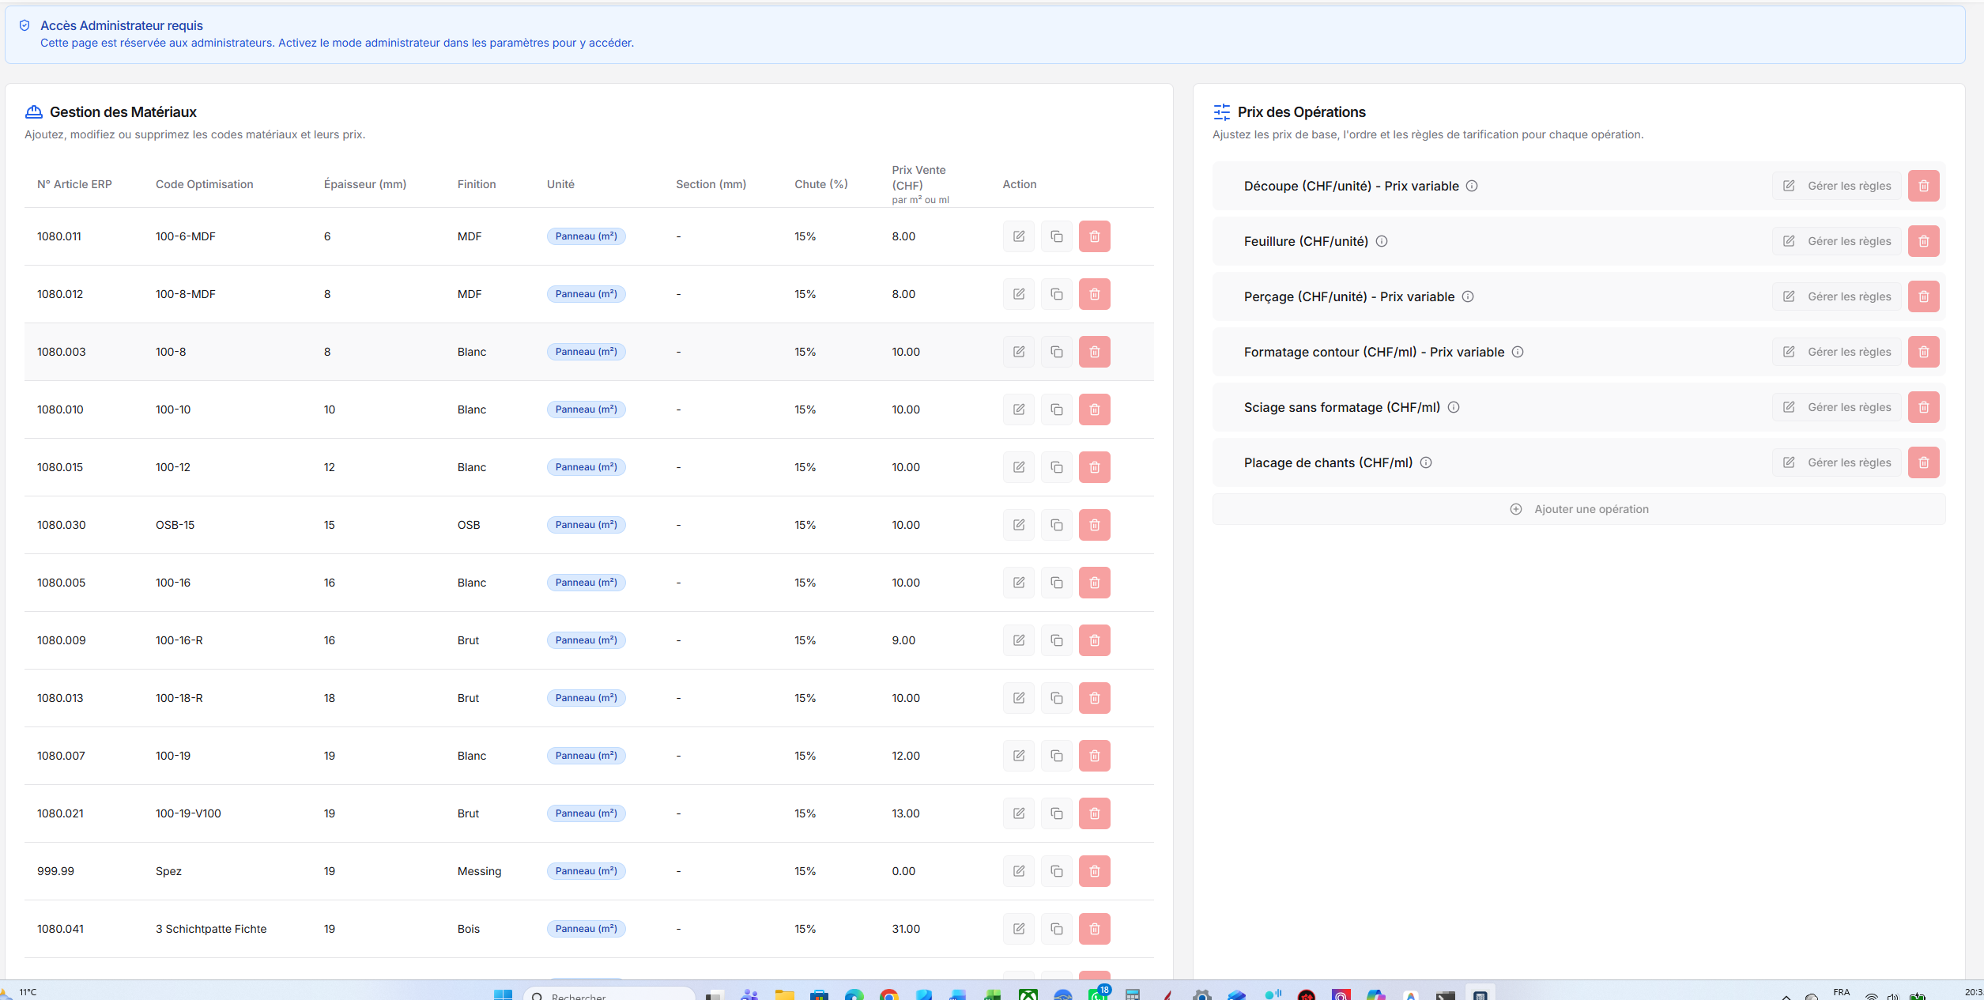Delete the Perçage operation
The width and height of the screenshot is (1984, 1000).
(x=1924, y=296)
